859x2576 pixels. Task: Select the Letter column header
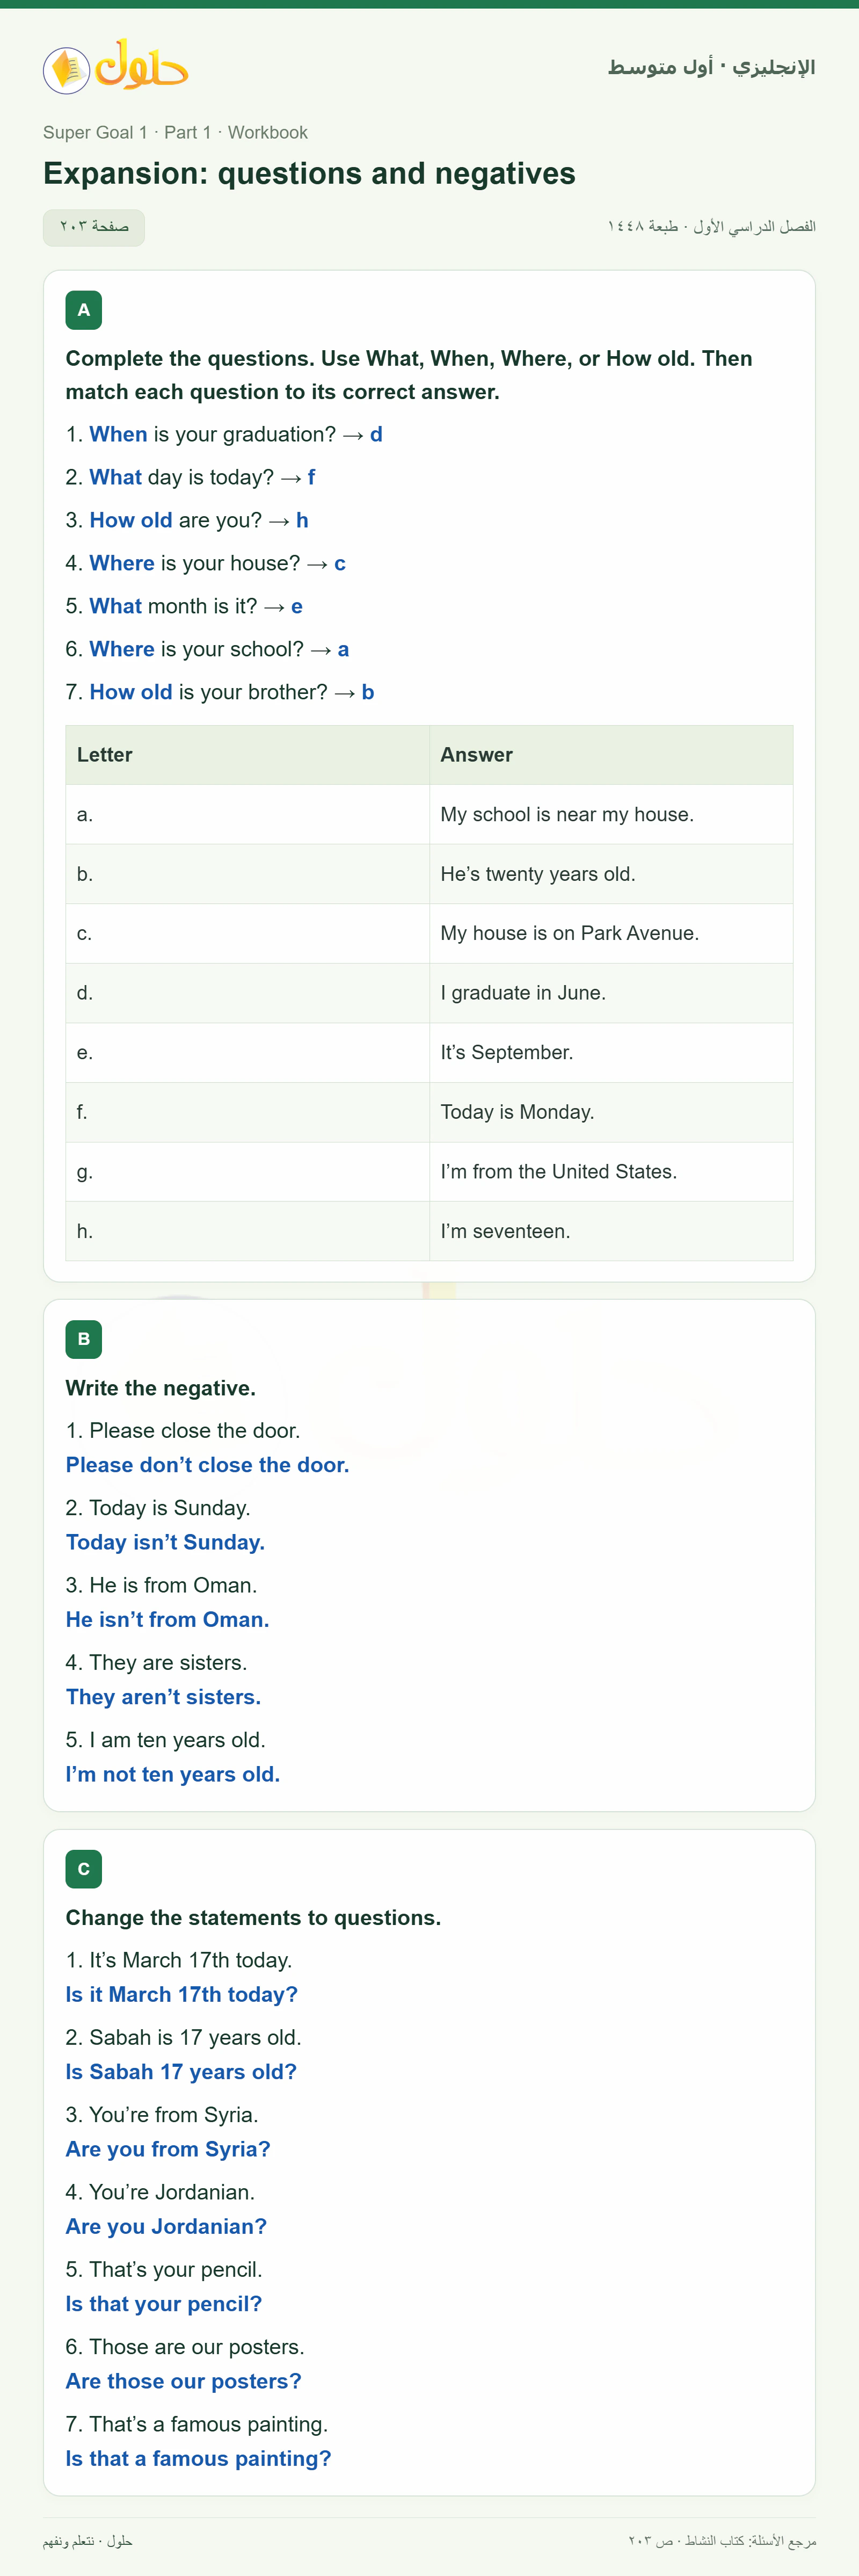[247, 755]
